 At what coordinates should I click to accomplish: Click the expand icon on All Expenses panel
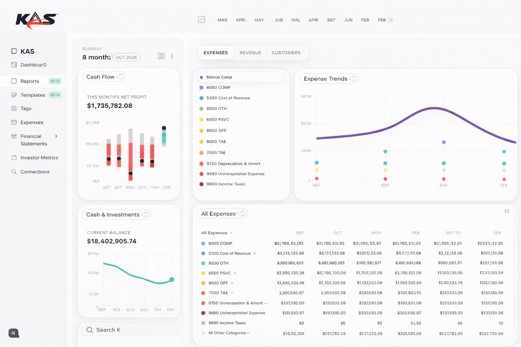[506, 211]
